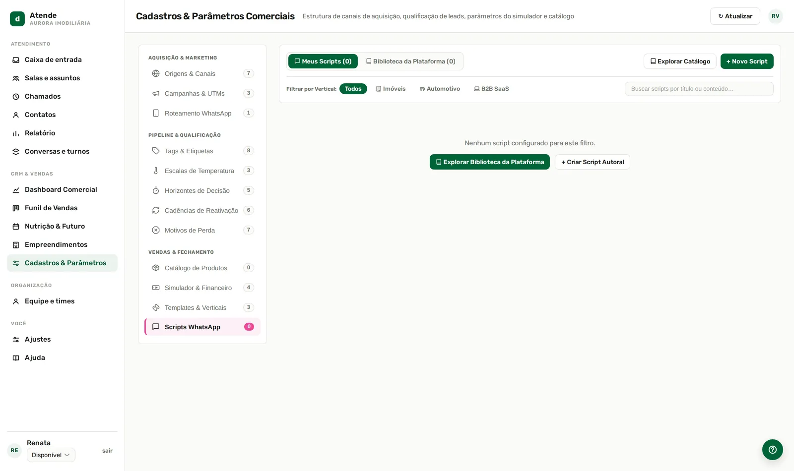Image resolution: width=794 pixels, height=471 pixels.
Task: Open the help question-mark floating button
Action: point(772,450)
